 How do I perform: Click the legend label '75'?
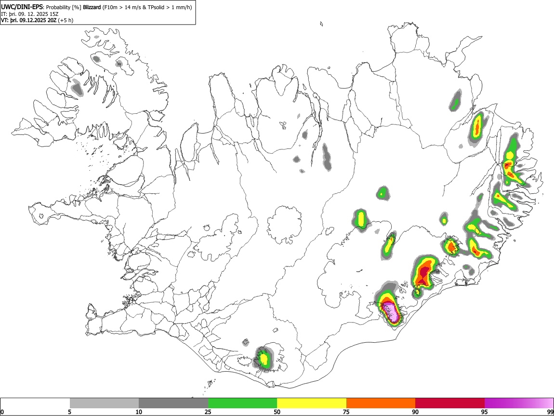(x=346, y=412)
